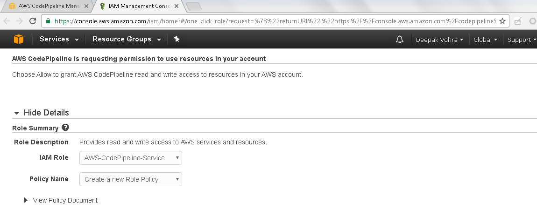Click the green padlock secure icon

[48, 21]
